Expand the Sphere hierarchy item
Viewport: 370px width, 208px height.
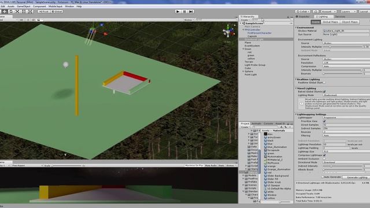tap(243, 71)
